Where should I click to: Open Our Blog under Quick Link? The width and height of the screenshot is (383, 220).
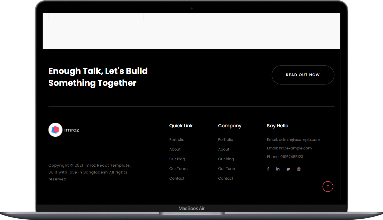pos(177,159)
